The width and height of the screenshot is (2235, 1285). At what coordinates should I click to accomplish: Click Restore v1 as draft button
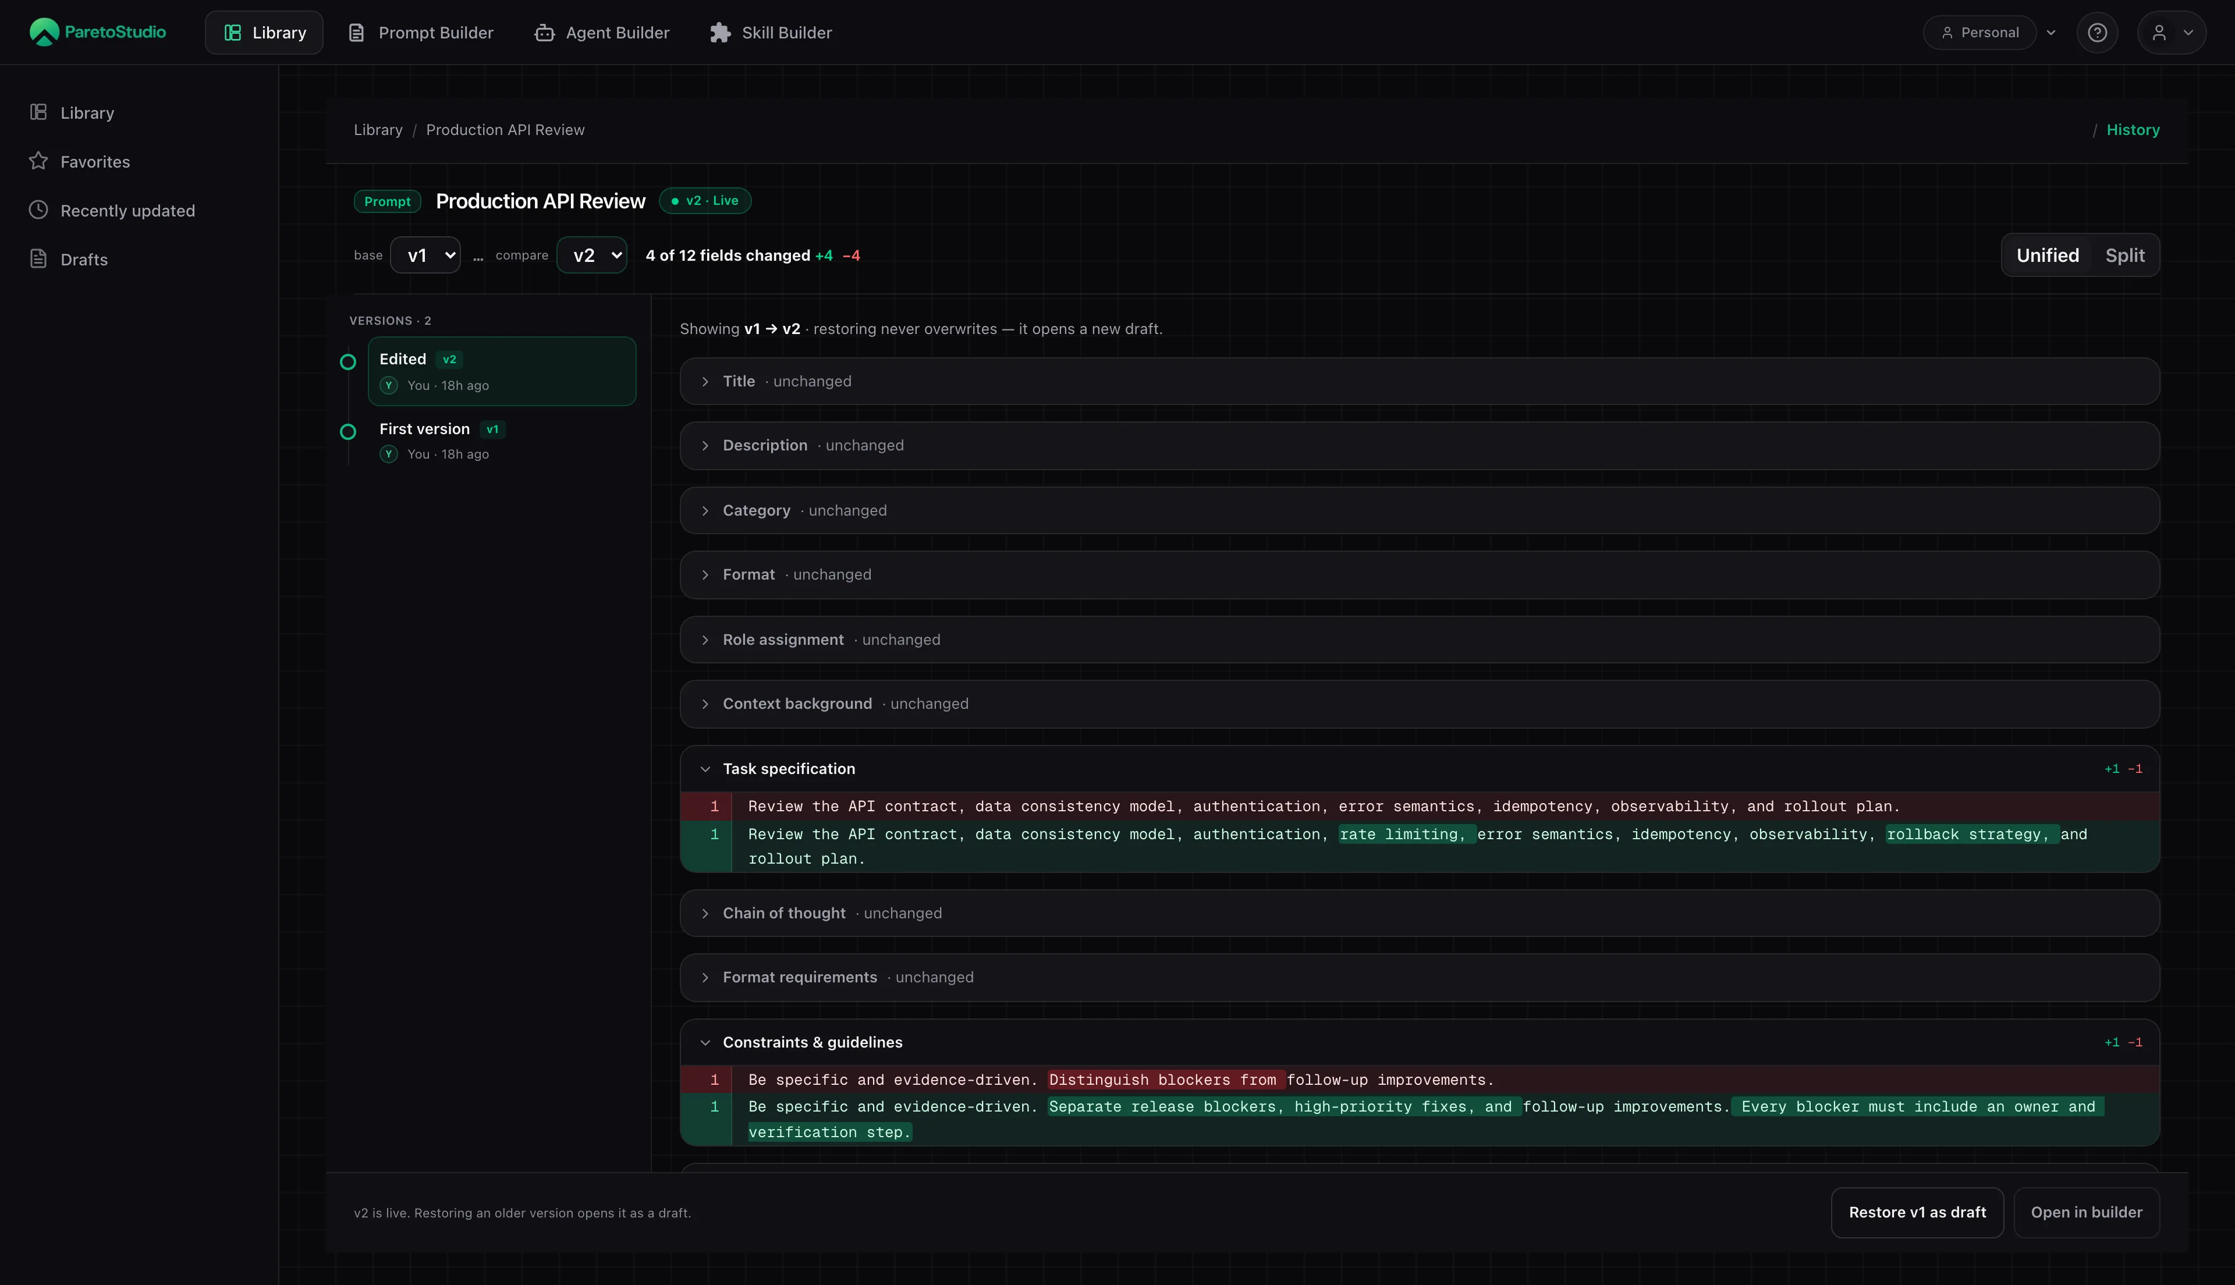coord(1917,1213)
